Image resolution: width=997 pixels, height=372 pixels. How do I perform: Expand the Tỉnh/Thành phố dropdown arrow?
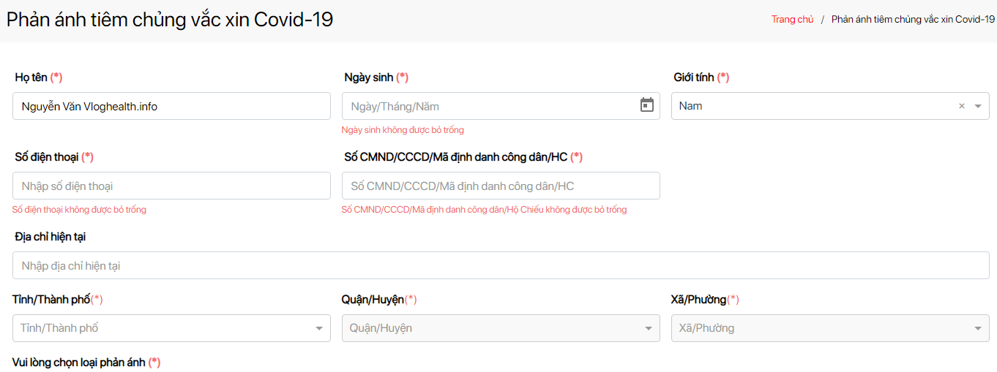pyautogui.click(x=319, y=329)
